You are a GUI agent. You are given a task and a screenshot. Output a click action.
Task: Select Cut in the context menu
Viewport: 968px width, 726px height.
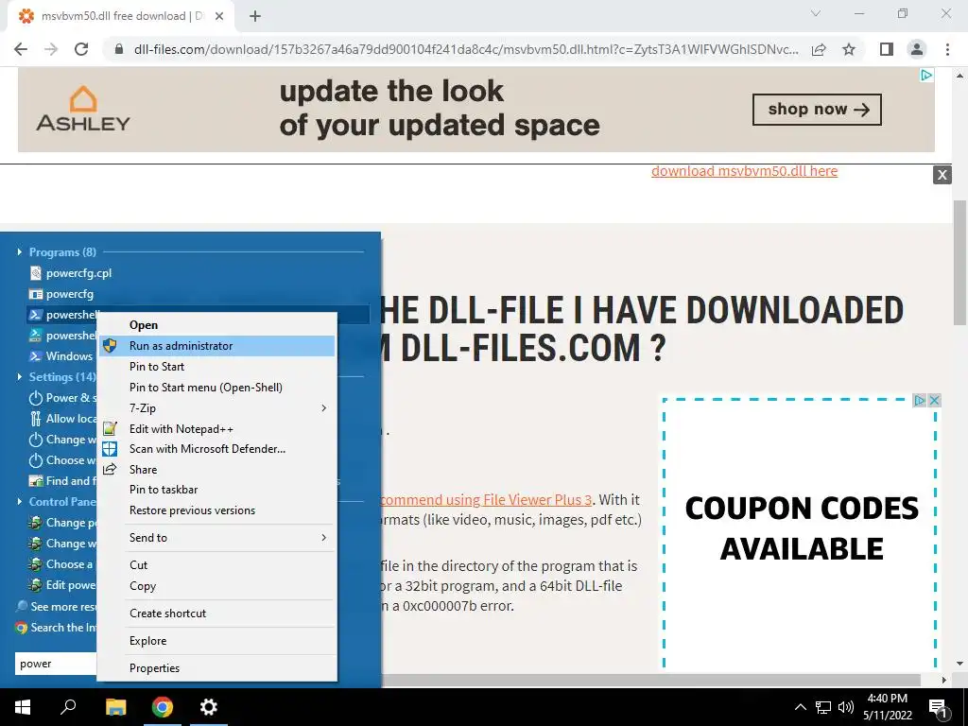point(216,565)
